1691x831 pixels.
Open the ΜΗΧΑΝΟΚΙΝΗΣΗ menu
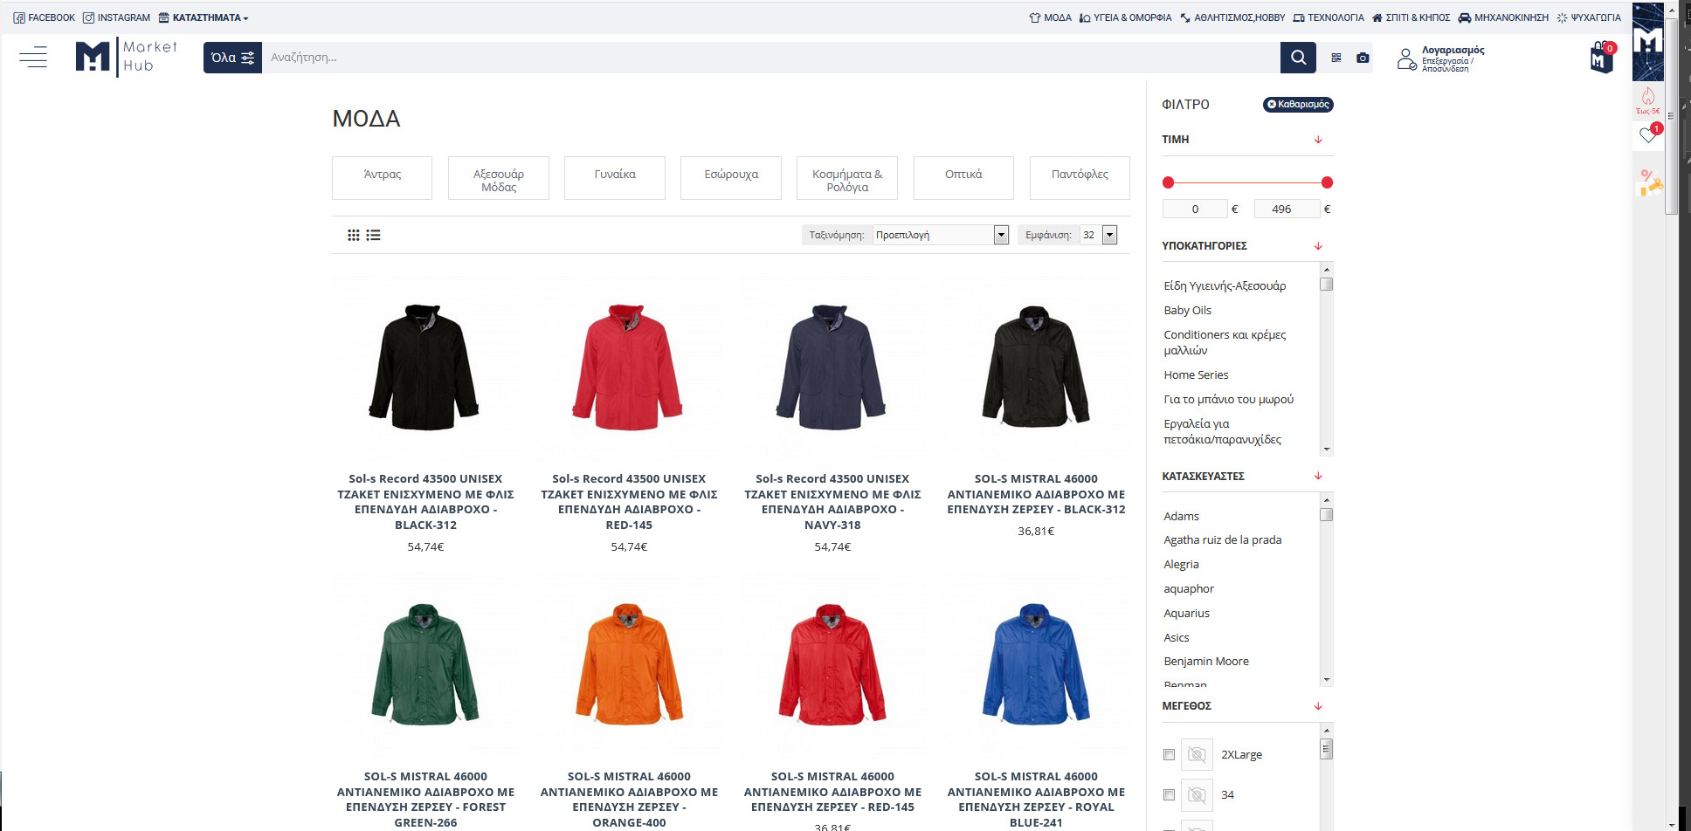click(x=1503, y=17)
